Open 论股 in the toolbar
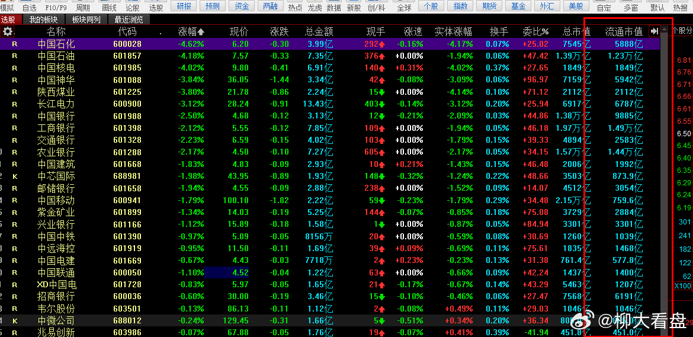The height and width of the screenshot is (337, 693). tap(133, 8)
